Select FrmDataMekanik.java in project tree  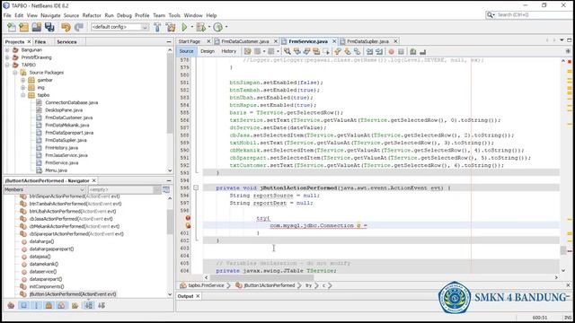[66, 126]
